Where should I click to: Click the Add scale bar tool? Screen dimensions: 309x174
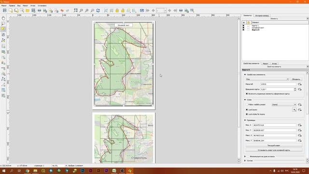(3, 69)
